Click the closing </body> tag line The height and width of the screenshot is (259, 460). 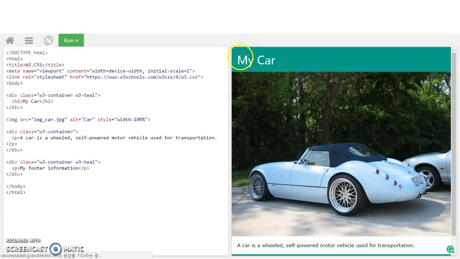click(x=16, y=186)
